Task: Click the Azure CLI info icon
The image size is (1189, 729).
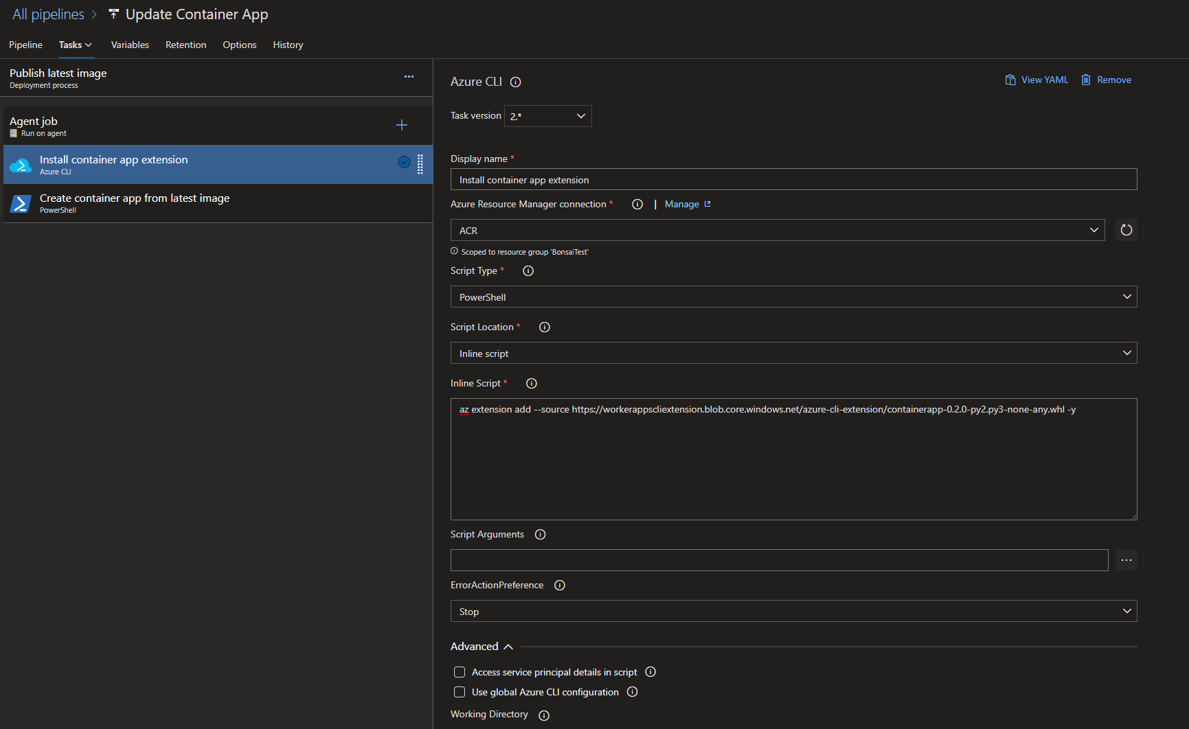Action: coord(516,82)
